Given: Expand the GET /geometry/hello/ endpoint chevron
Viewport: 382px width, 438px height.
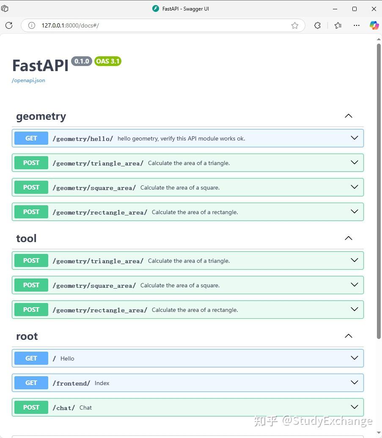Looking at the screenshot, I should [355, 138].
